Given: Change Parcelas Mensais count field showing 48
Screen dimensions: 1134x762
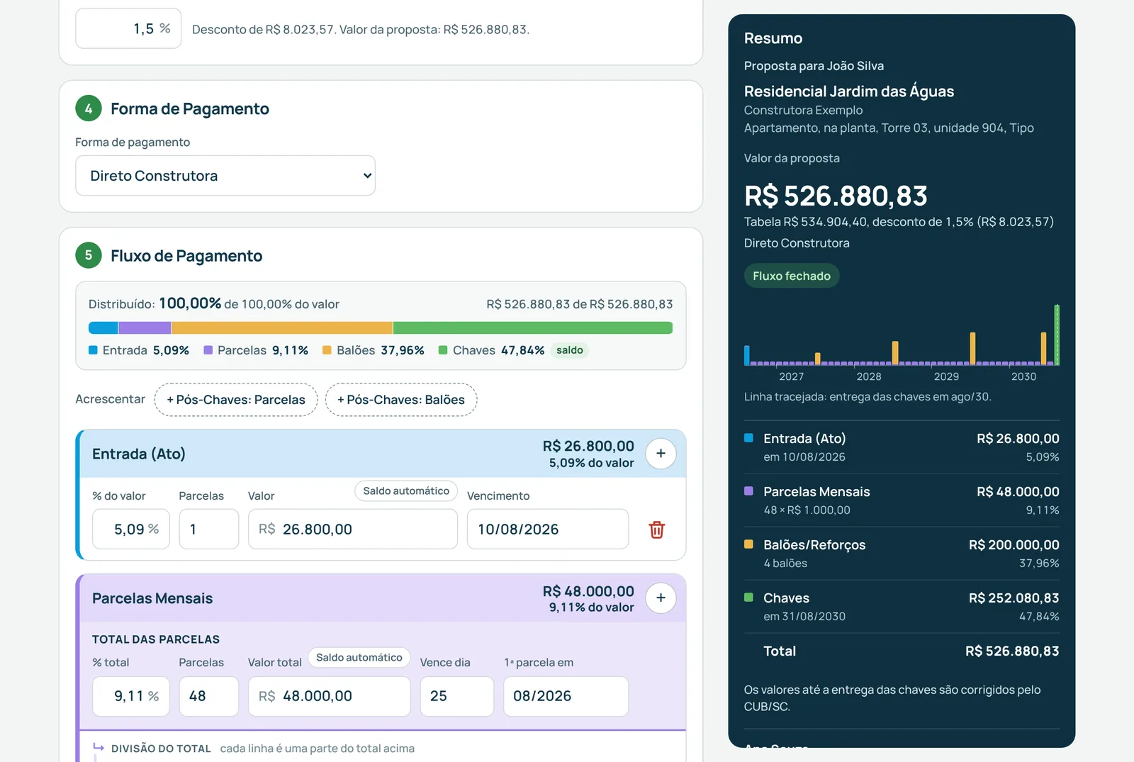Looking at the screenshot, I should (x=209, y=696).
